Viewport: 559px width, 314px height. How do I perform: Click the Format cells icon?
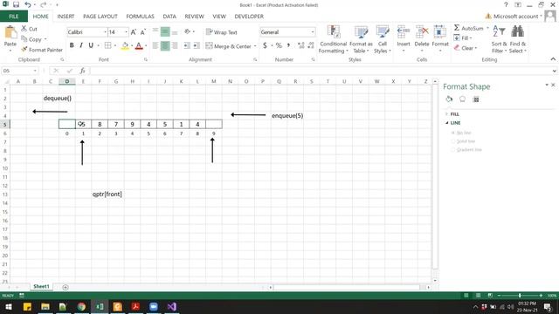(440, 31)
